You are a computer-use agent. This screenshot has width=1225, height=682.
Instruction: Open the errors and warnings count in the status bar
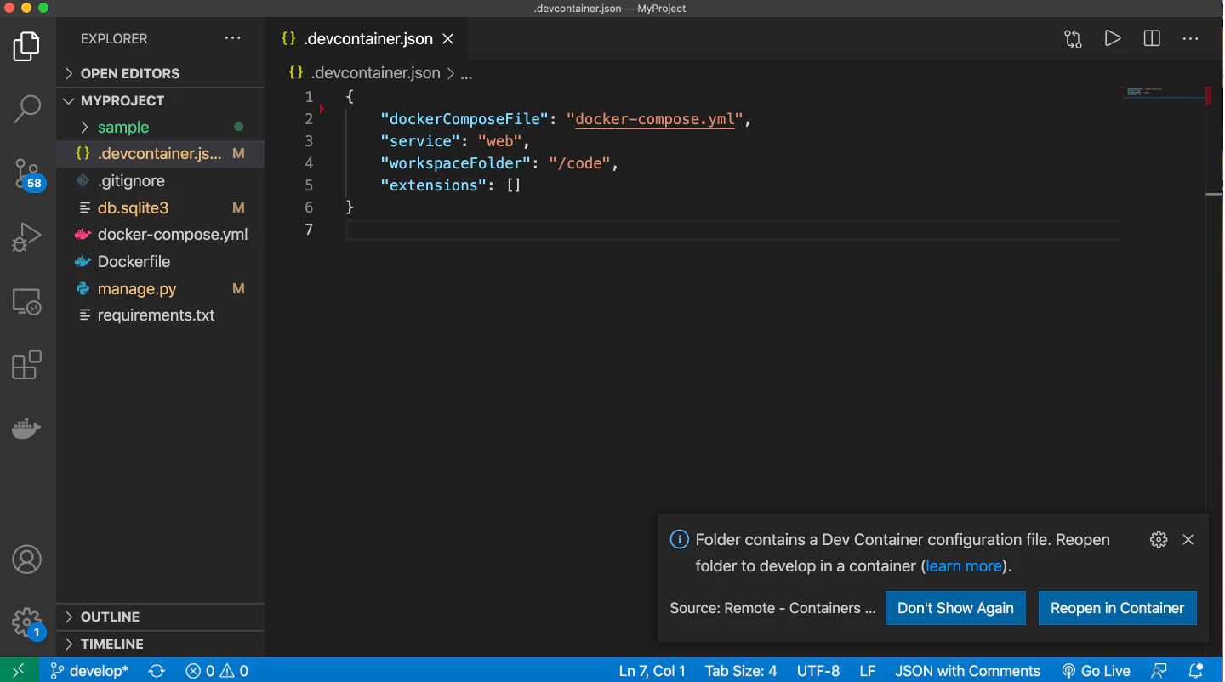pos(217,671)
